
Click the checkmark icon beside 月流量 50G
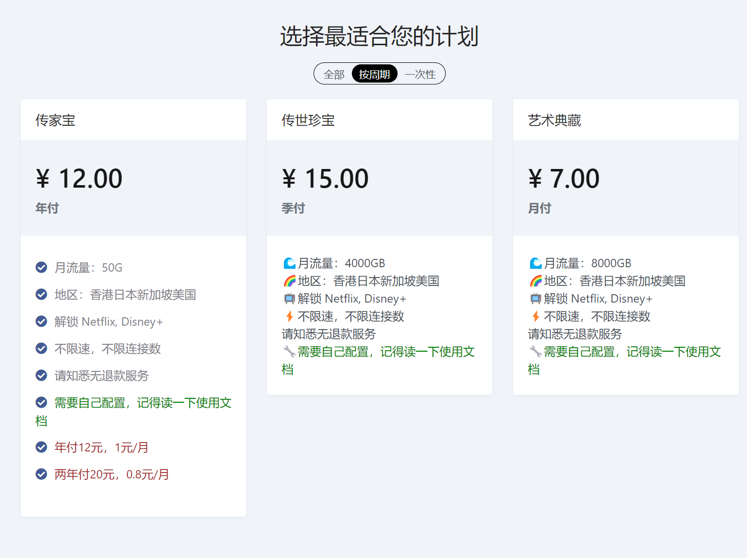tap(42, 267)
